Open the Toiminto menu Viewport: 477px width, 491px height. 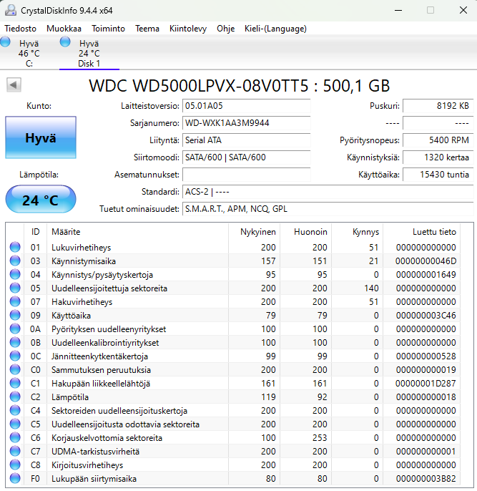[108, 29]
